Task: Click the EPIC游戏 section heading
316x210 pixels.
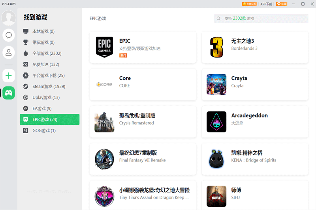Action: pos(98,19)
